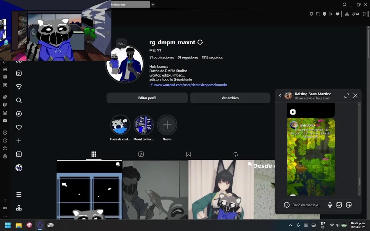Select the posts grid tab
This screenshot has height=231, width=370.
(x=94, y=154)
